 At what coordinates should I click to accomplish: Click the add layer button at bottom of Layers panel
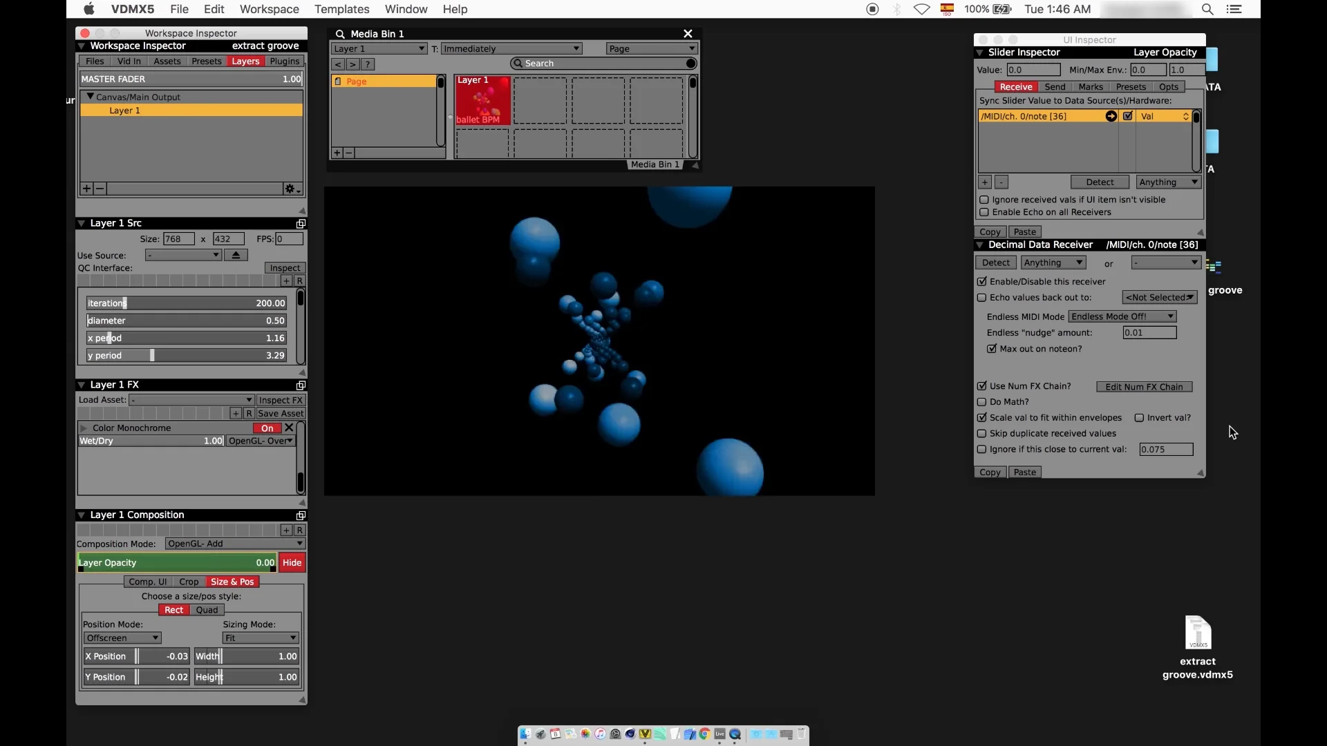[x=86, y=189]
